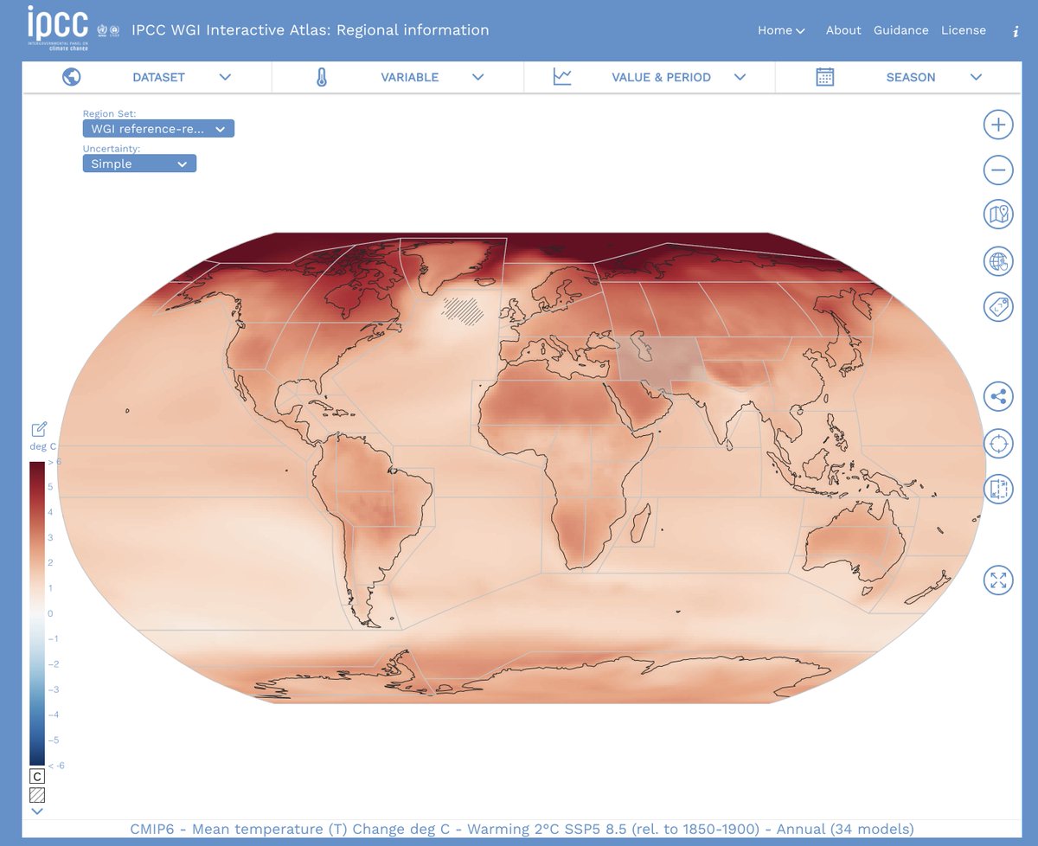Expand the Dataset menu chevron

pos(225,77)
